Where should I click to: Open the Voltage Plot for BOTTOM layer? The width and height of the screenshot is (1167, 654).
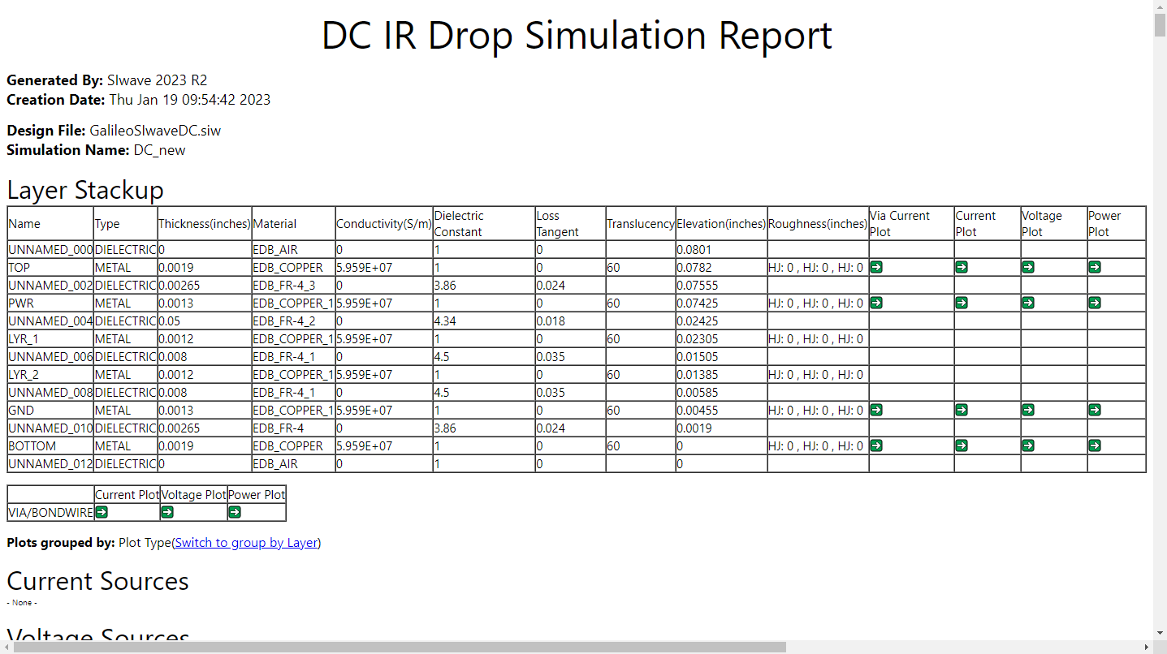pos(1028,445)
